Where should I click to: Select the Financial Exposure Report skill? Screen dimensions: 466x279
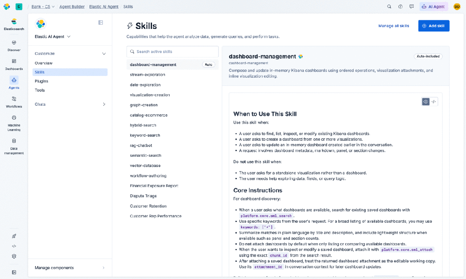tap(172, 186)
